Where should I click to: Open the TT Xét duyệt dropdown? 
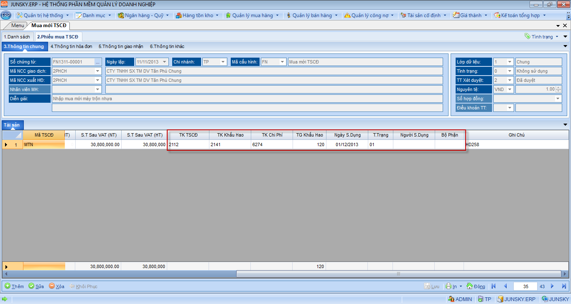[x=510, y=80]
